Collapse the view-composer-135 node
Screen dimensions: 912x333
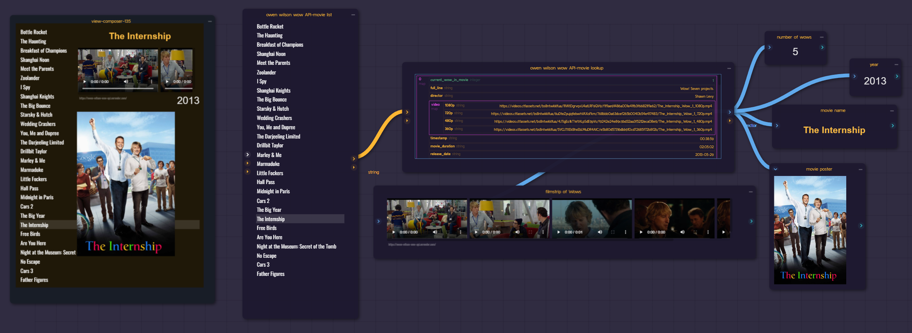point(210,21)
